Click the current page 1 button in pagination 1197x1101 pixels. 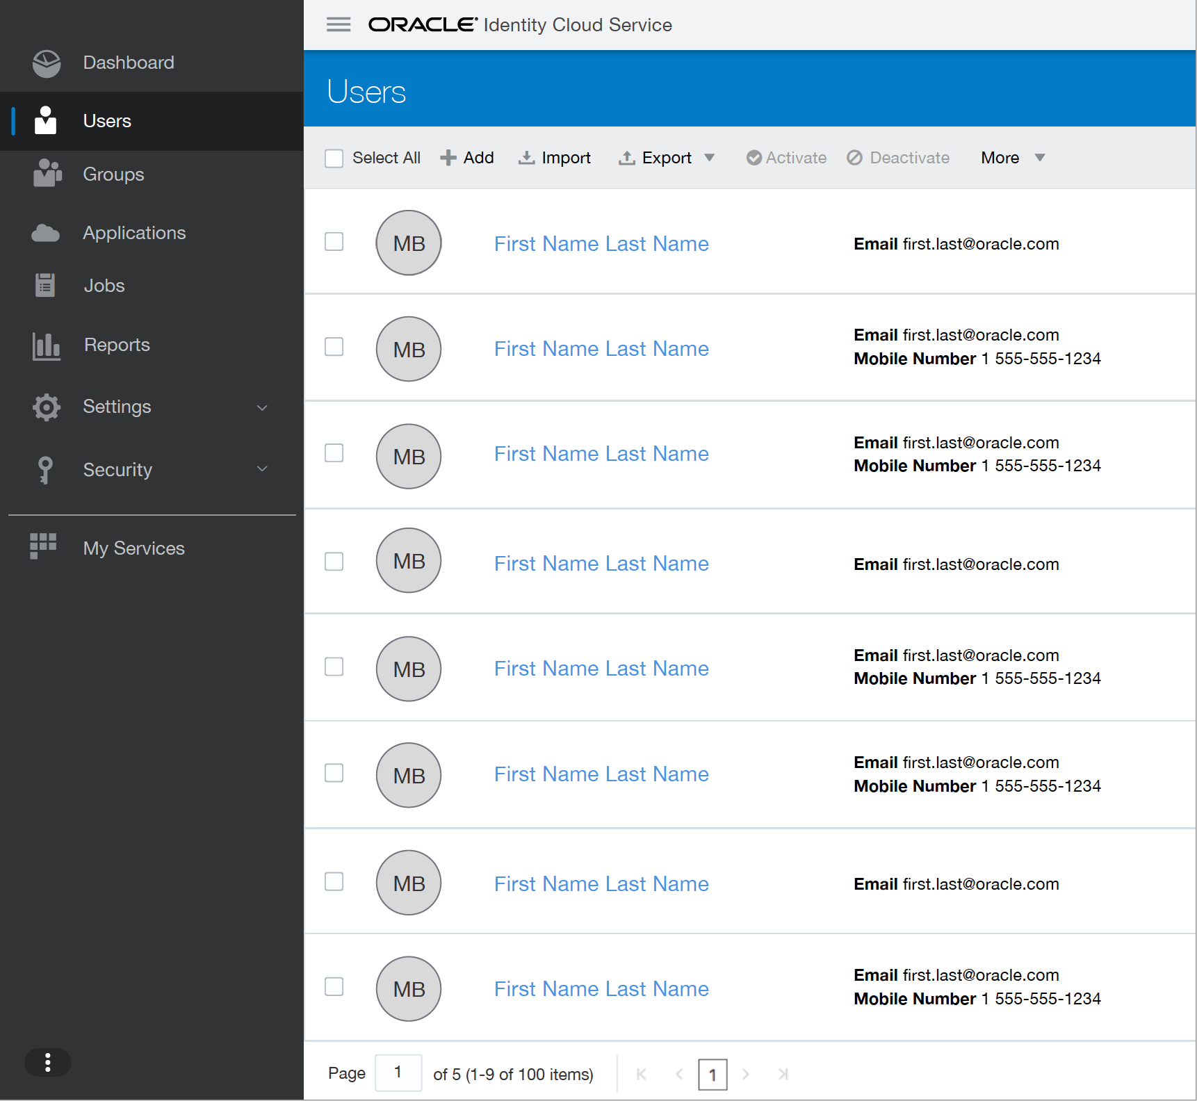click(712, 1075)
